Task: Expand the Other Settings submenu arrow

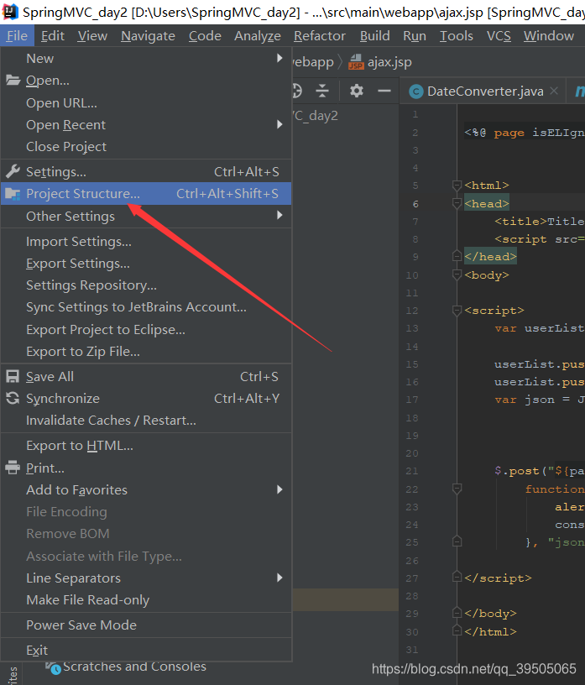Action: point(279,216)
